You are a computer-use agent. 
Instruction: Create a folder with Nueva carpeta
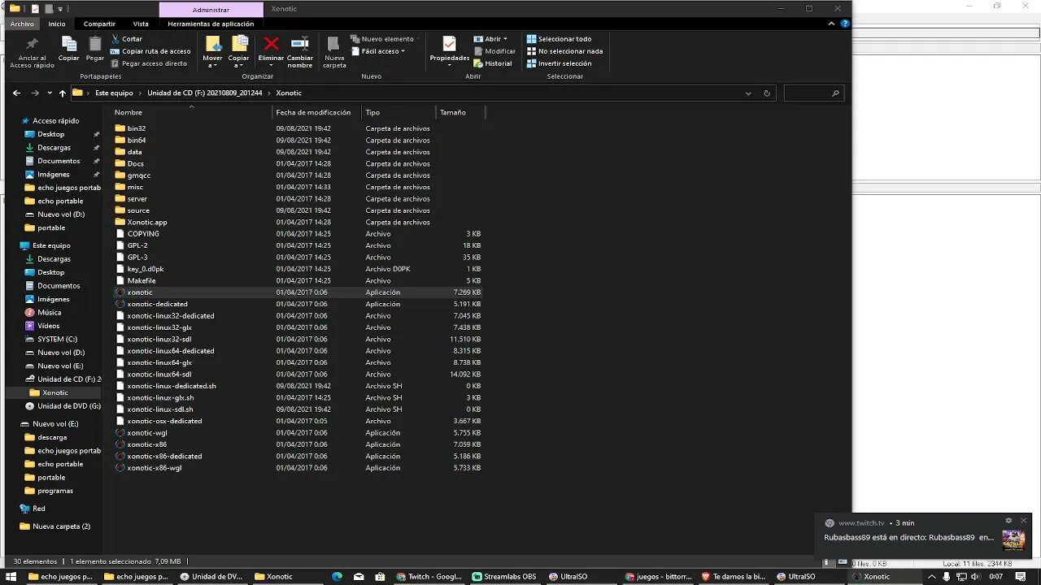point(334,52)
